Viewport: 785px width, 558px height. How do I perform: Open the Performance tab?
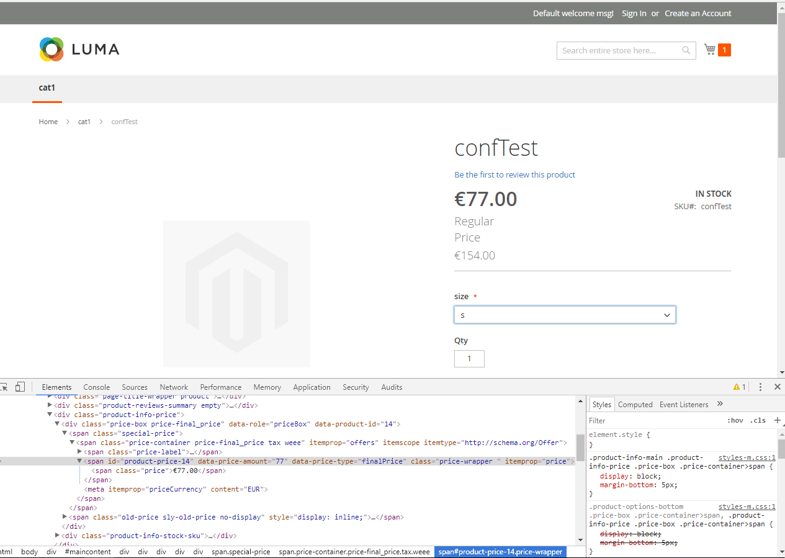(x=221, y=387)
